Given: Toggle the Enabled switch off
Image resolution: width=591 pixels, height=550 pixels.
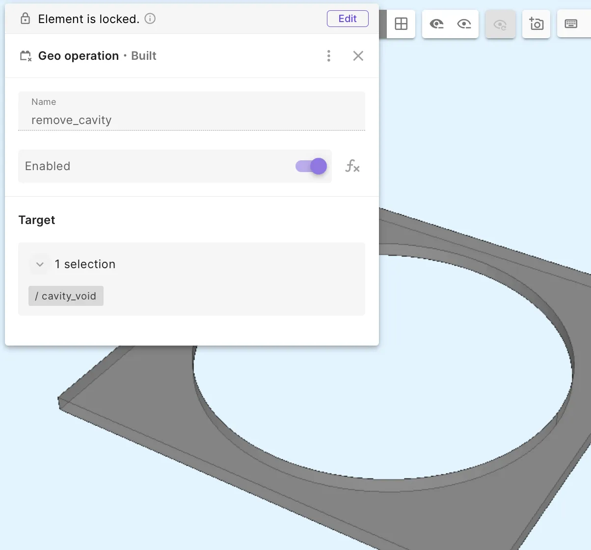Looking at the screenshot, I should tap(311, 166).
